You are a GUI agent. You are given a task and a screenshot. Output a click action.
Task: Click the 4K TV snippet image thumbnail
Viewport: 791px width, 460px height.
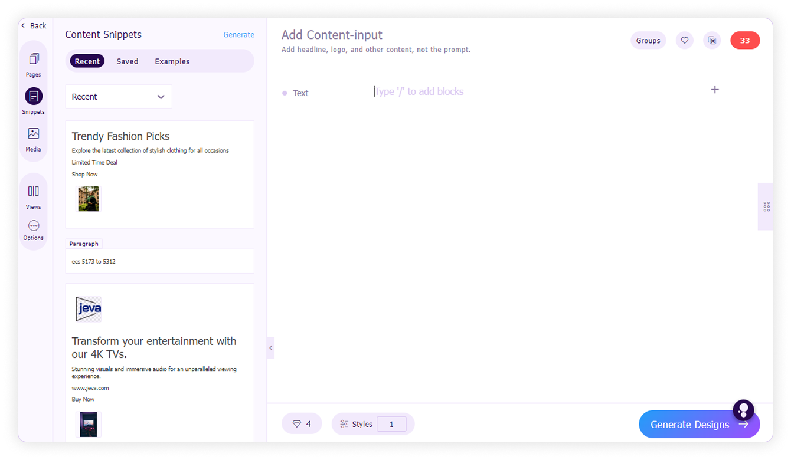tap(89, 424)
